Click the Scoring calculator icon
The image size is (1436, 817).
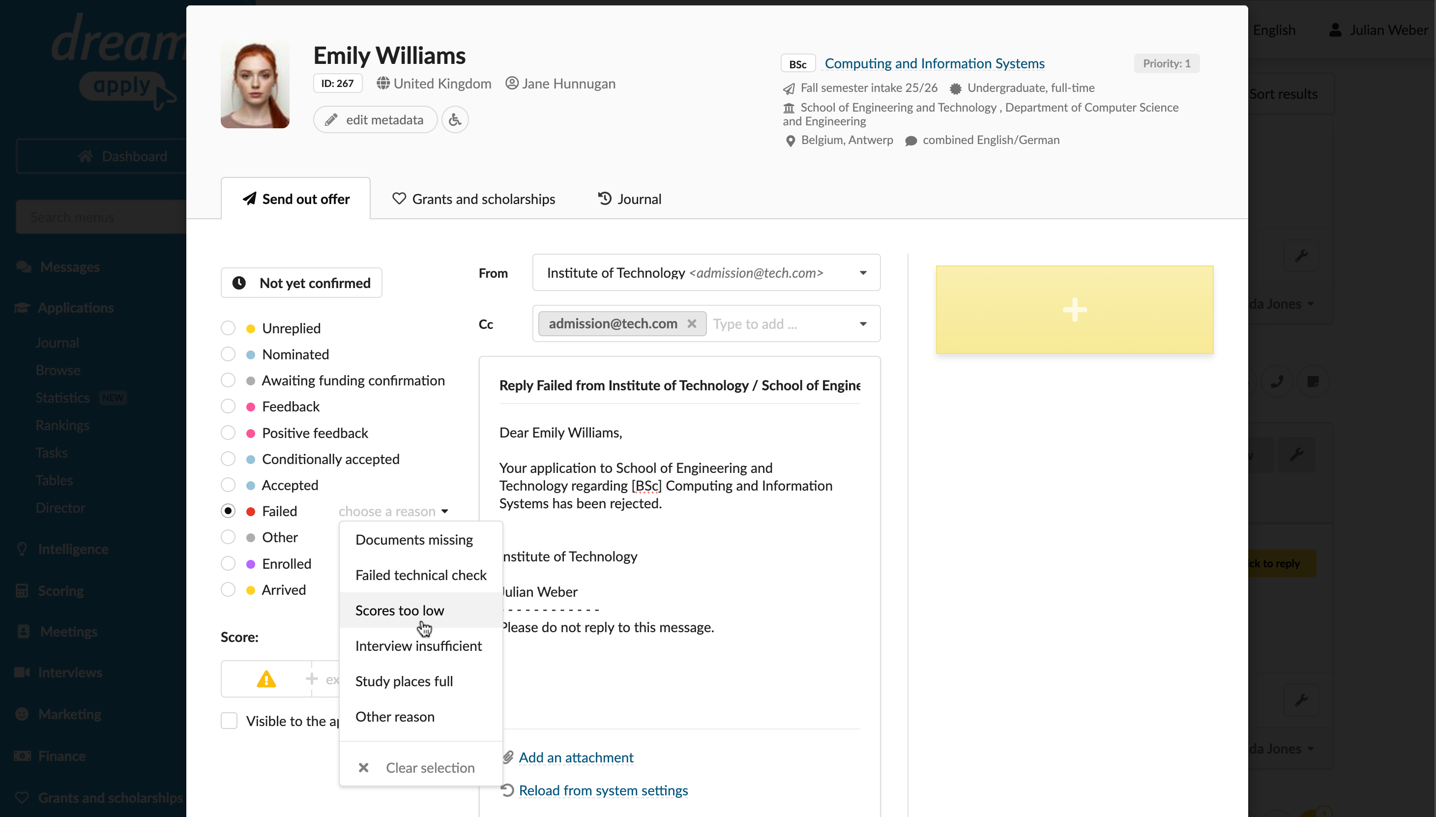[22, 590]
